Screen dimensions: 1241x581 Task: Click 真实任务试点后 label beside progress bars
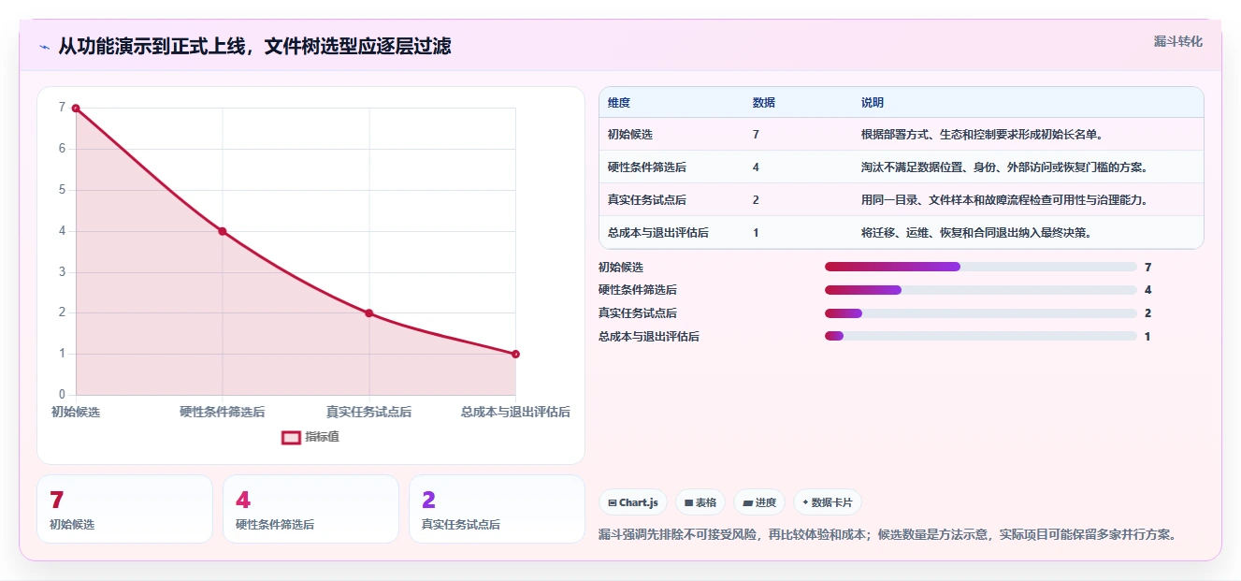pos(638,313)
